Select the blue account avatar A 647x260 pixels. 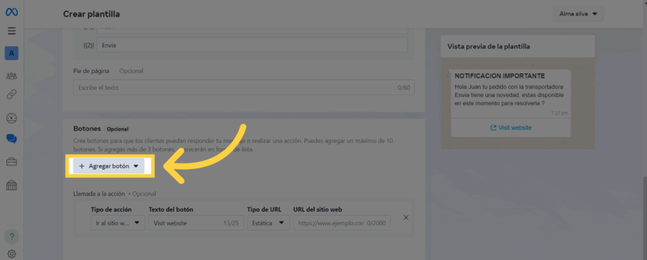(x=11, y=54)
